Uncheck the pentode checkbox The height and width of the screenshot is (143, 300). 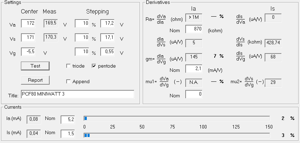(94, 66)
